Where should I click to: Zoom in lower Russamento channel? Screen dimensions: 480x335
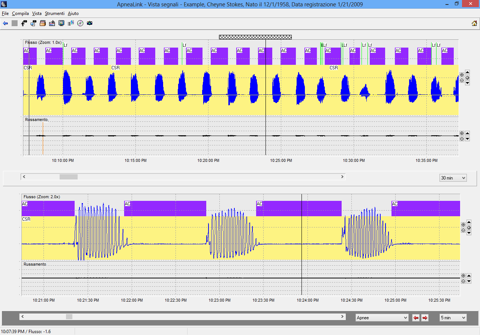[463, 275]
